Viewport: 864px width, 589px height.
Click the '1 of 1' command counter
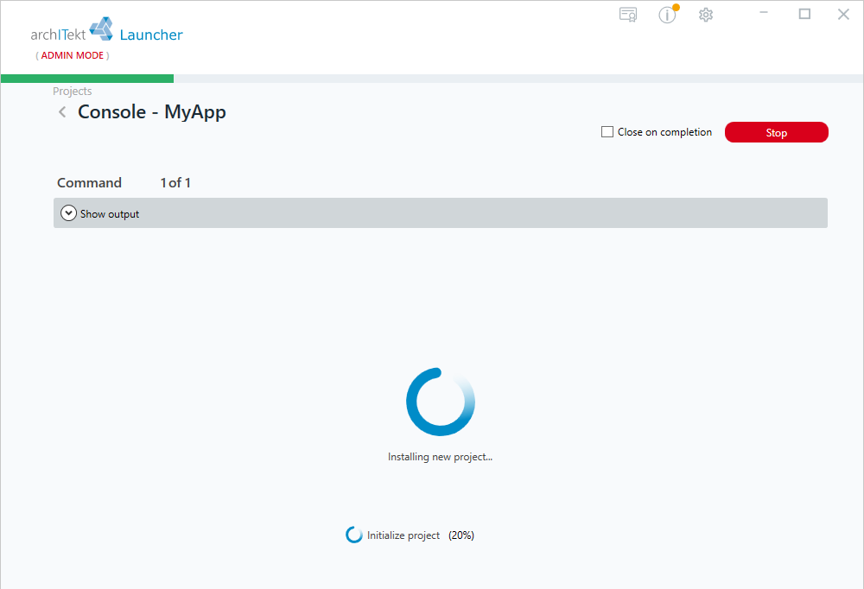(x=175, y=183)
